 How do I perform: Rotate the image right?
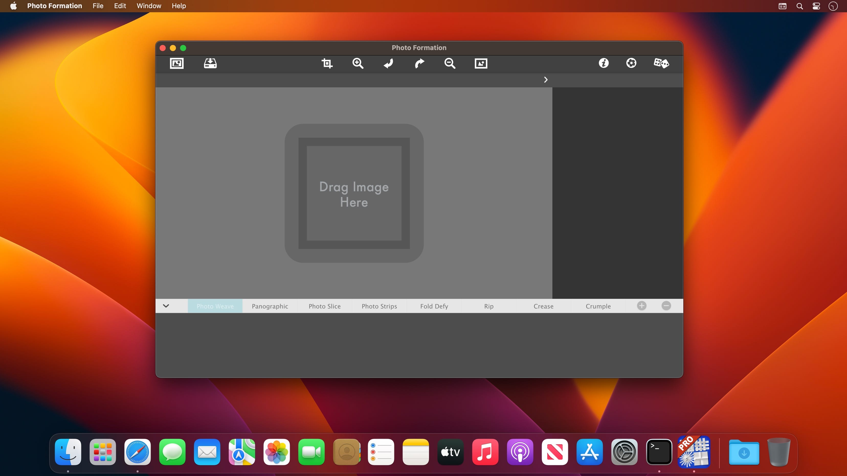click(x=419, y=63)
